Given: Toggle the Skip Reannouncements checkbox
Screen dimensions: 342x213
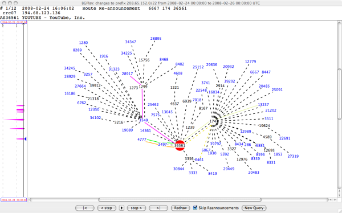Looking at the screenshot, I should (x=195, y=208).
